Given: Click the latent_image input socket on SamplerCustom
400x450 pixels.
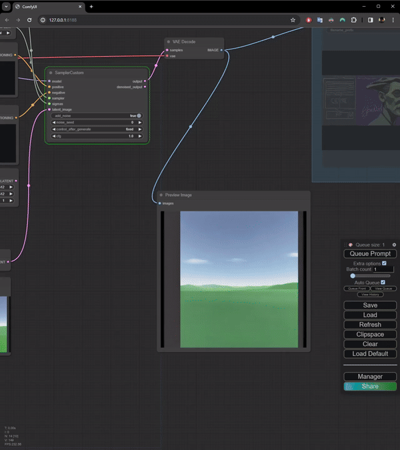Looking at the screenshot, I should click(x=49, y=109).
